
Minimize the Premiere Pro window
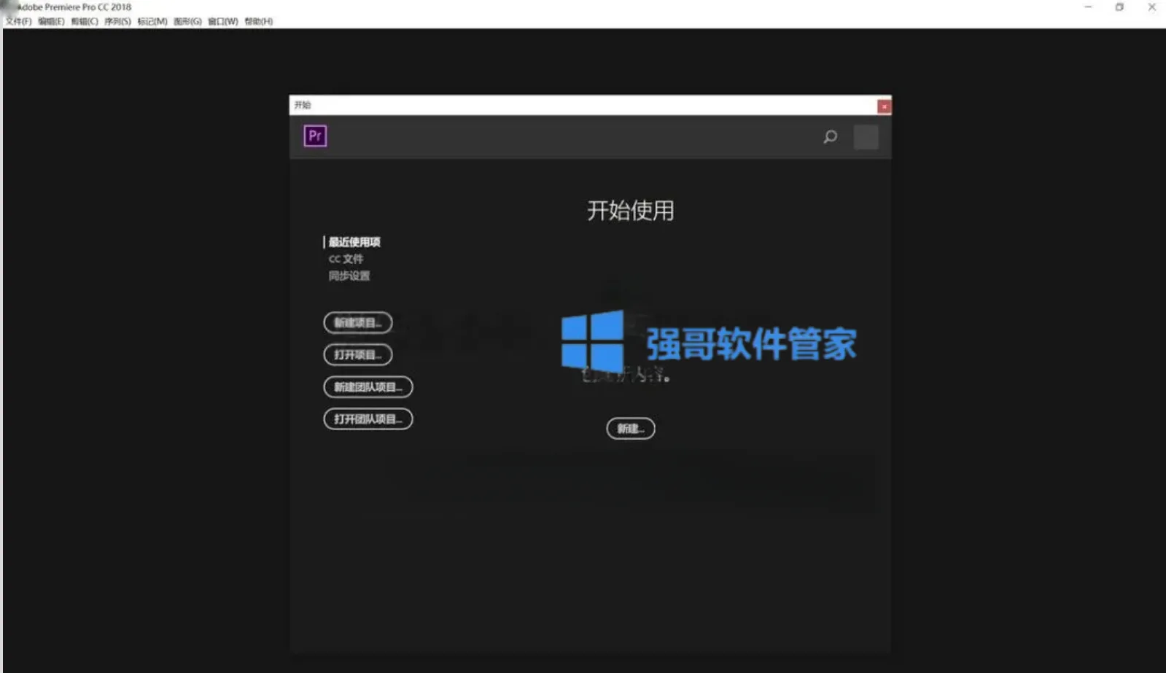coord(1088,7)
